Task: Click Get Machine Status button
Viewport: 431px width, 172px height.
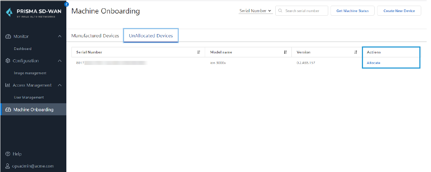Action: [x=352, y=11]
